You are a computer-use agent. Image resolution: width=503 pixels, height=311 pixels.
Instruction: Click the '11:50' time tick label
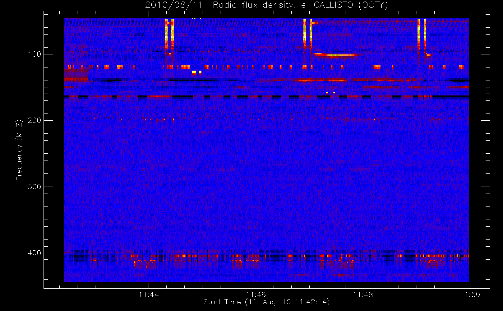470,295
